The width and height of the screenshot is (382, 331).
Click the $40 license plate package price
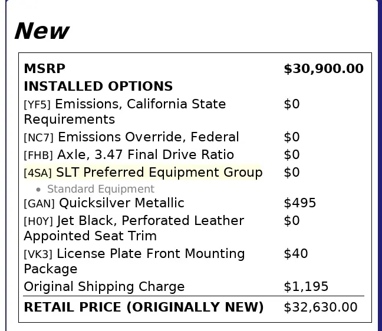click(x=296, y=254)
